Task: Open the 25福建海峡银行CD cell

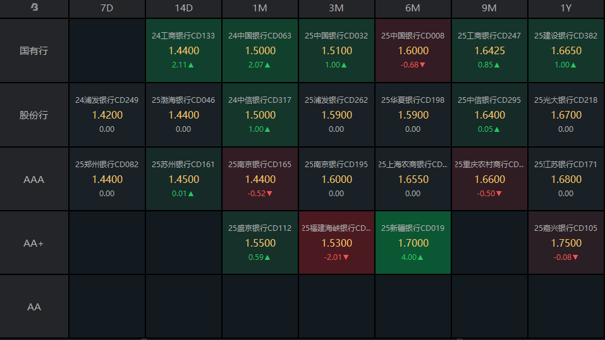Action: [x=336, y=243]
